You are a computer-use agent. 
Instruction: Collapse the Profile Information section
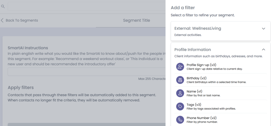263,49
